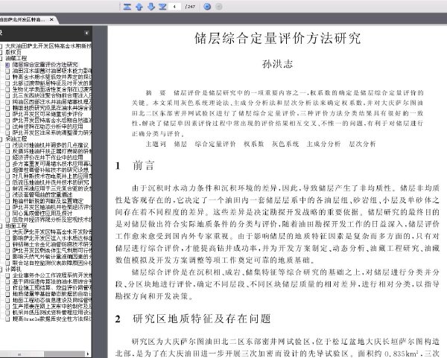
Task: Collapse the 采油工程 bookmark section
Action: (1, 139)
